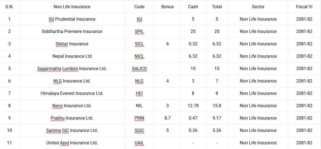Select the 'SICL' code cell
Viewport: 321px width, 149px height.
tap(139, 44)
